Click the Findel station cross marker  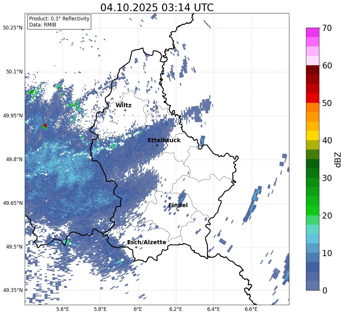tap(178, 210)
